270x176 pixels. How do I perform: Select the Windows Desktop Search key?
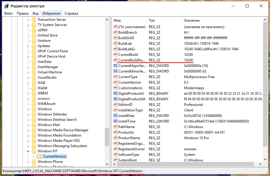(x=57, y=120)
